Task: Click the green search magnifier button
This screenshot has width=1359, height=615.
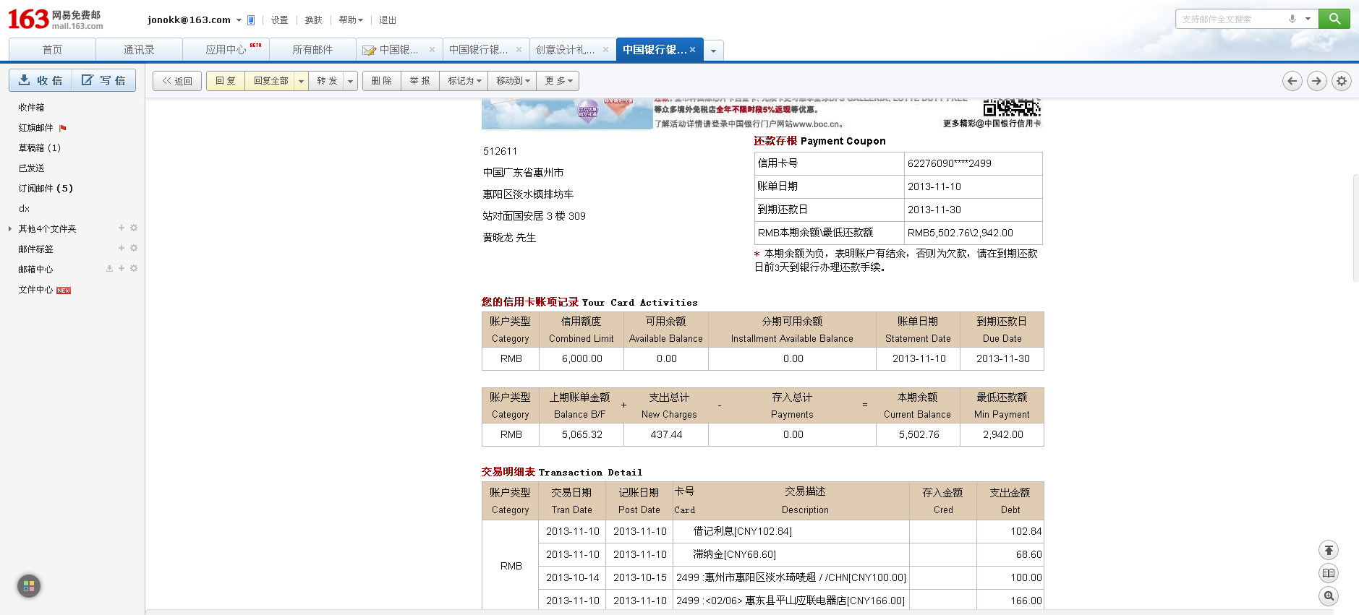Action: 1334,19
